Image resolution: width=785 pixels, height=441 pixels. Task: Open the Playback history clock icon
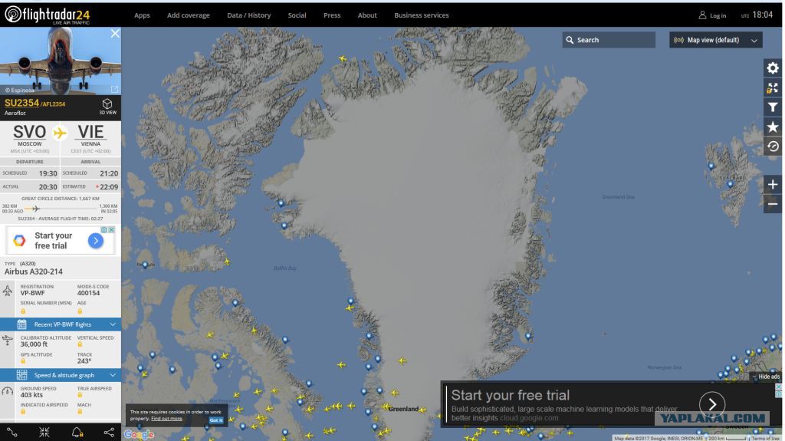pyautogui.click(x=773, y=146)
